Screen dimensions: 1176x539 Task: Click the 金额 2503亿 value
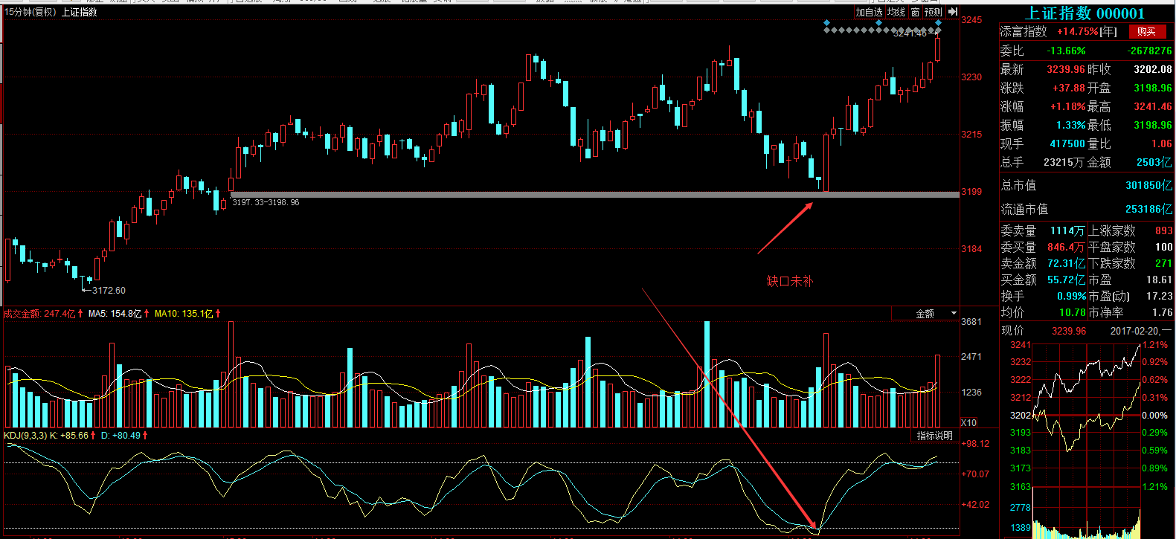pyautogui.click(x=1154, y=162)
